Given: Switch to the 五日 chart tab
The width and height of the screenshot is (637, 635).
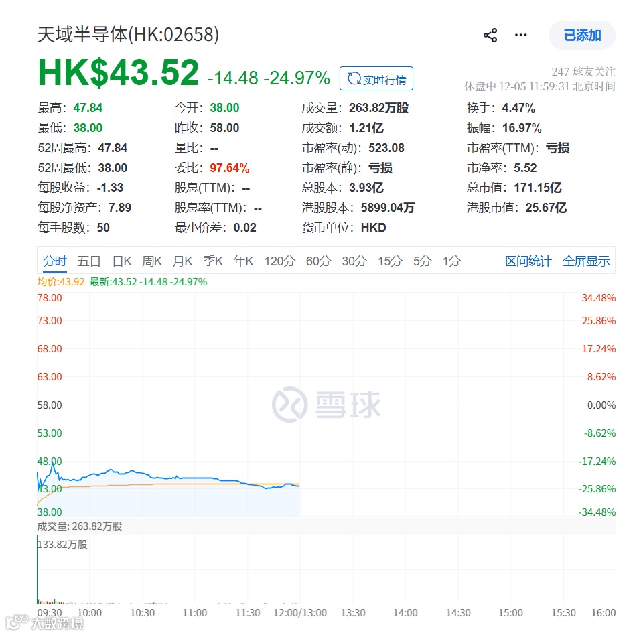Looking at the screenshot, I should click(89, 261).
